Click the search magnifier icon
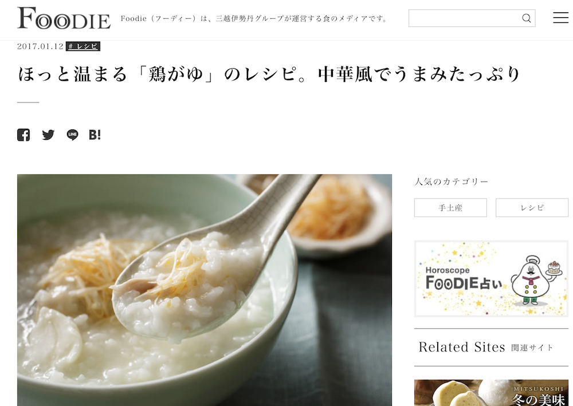The image size is (573, 406). pos(526,18)
